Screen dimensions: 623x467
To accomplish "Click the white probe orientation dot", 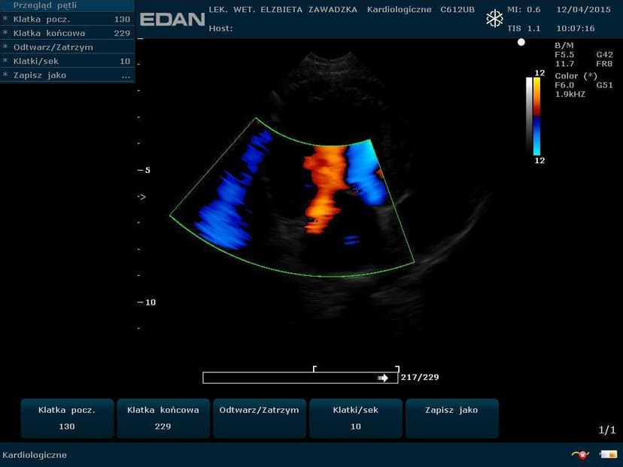I will coord(521,42).
